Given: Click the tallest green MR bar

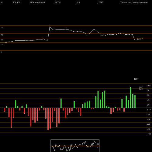Looking at the screenshot, I should click(131, 98).
